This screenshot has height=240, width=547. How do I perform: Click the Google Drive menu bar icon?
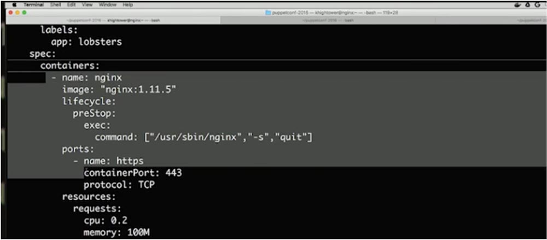528,5
